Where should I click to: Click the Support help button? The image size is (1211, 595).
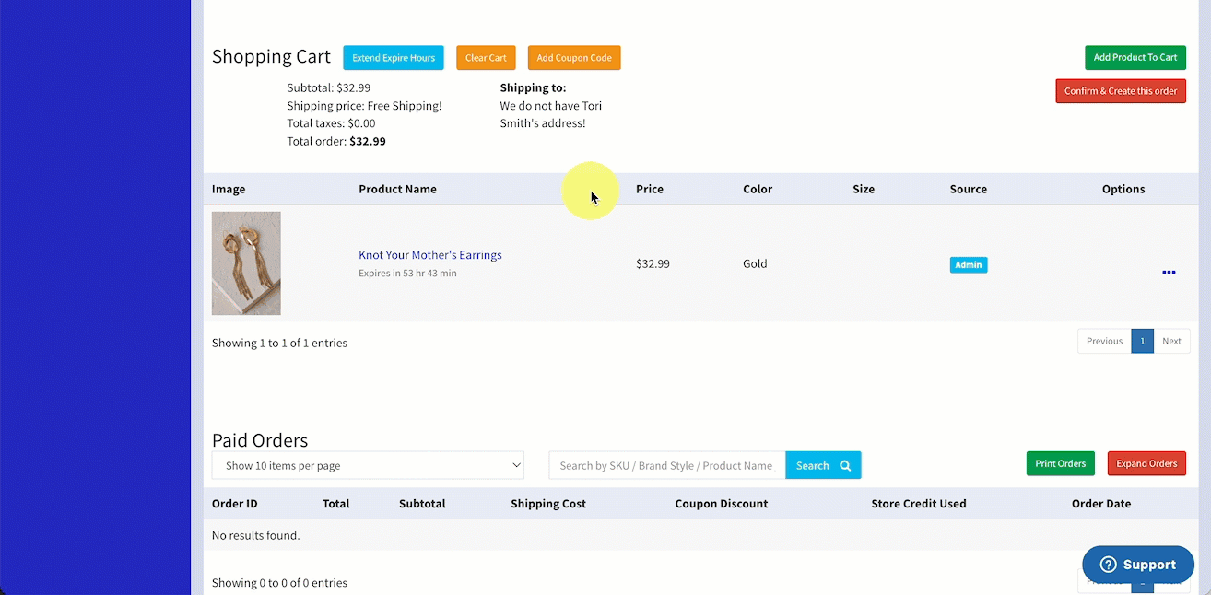(1137, 565)
